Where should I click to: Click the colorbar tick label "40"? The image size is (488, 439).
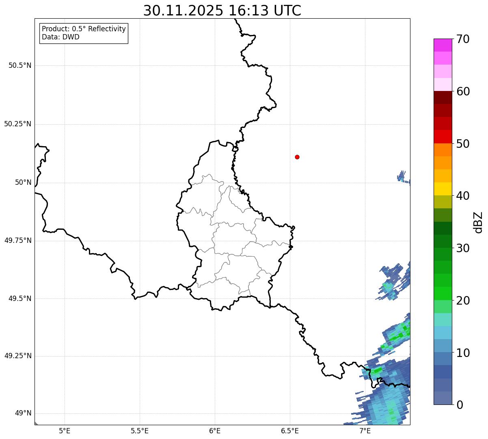(463, 196)
